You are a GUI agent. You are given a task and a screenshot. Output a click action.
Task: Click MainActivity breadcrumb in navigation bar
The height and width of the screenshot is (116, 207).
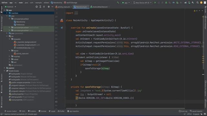(56, 3)
